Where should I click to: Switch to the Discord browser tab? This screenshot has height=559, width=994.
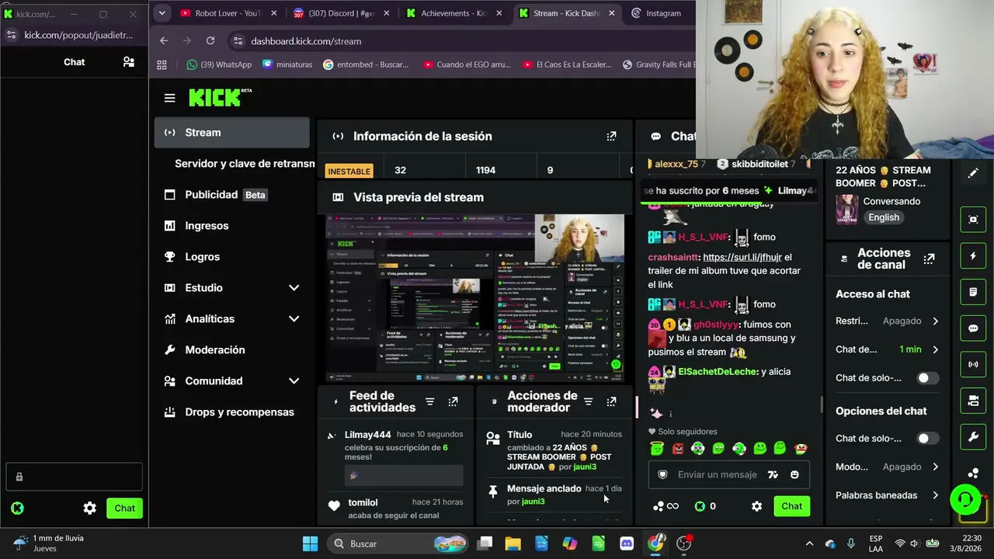point(342,13)
